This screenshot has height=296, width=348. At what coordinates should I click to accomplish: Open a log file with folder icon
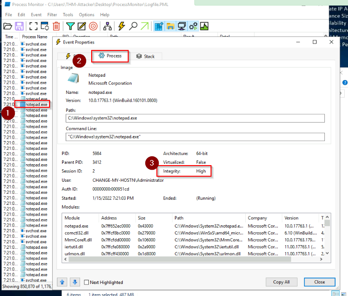click(8, 26)
